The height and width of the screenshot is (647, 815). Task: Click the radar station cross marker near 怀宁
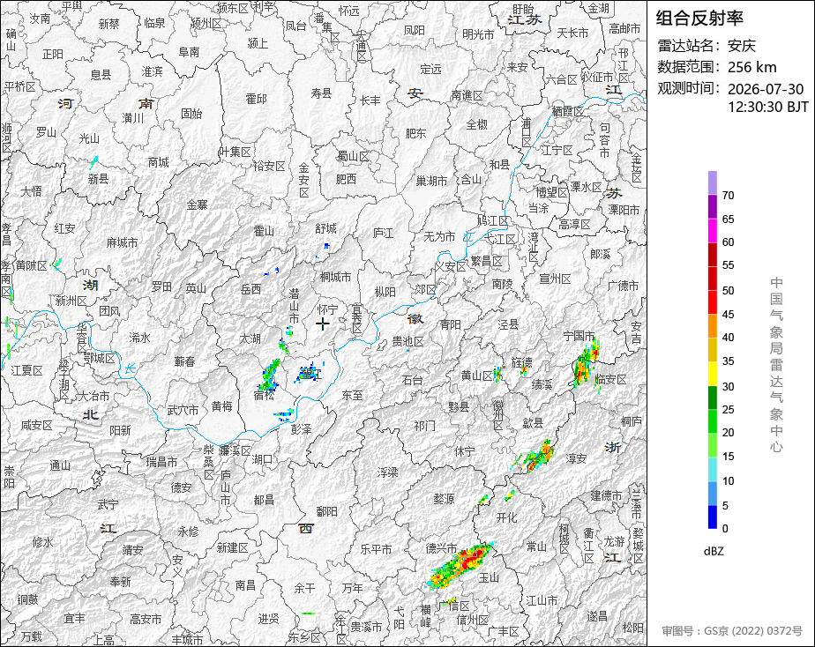click(323, 324)
